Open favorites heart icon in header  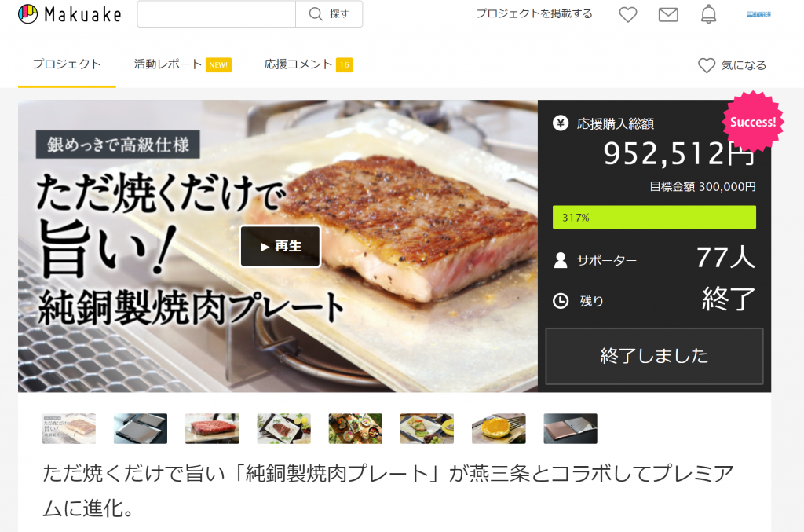tap(627, 14)
